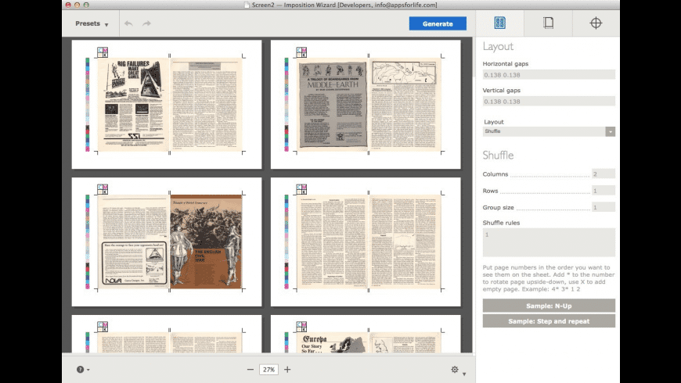The image size is (681, 383).
Task: Select the Europa sheet thumbnail
Action: [366, 334]
